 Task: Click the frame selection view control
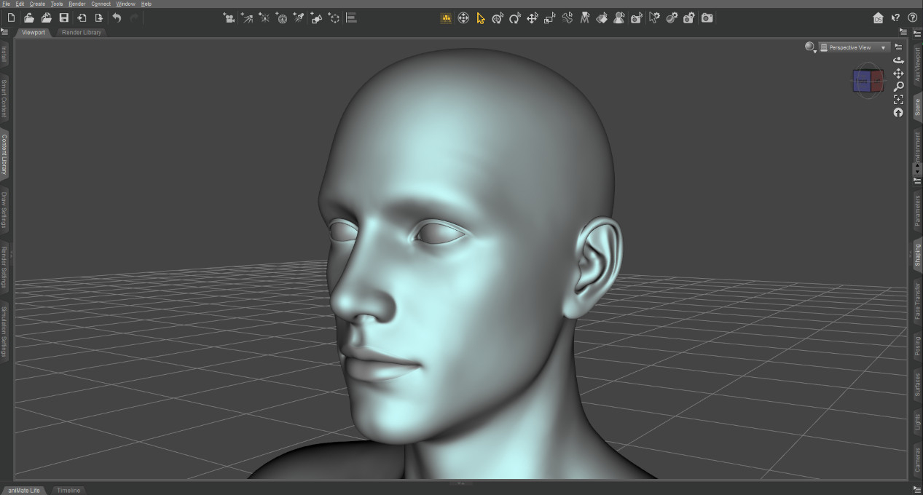tap(898, 100)
